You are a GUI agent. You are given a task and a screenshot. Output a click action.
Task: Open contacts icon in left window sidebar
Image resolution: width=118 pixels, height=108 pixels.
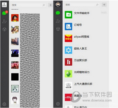(x=4, y=21)
